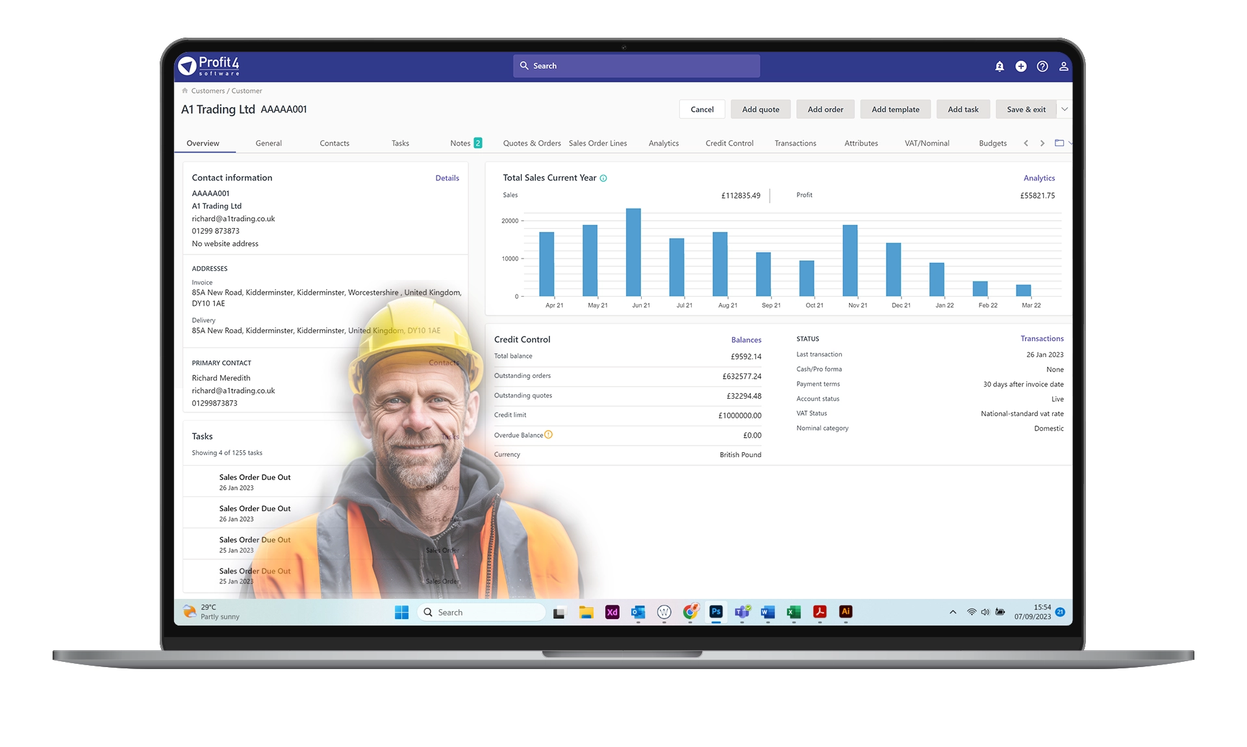
Task: Click the info icon beside Total Sales Current Year
Action: (x=604, y=178)
